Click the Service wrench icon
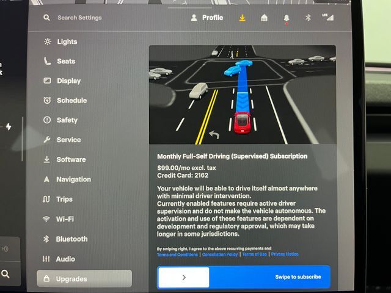 pyautogui.click(x=46, y=140)
